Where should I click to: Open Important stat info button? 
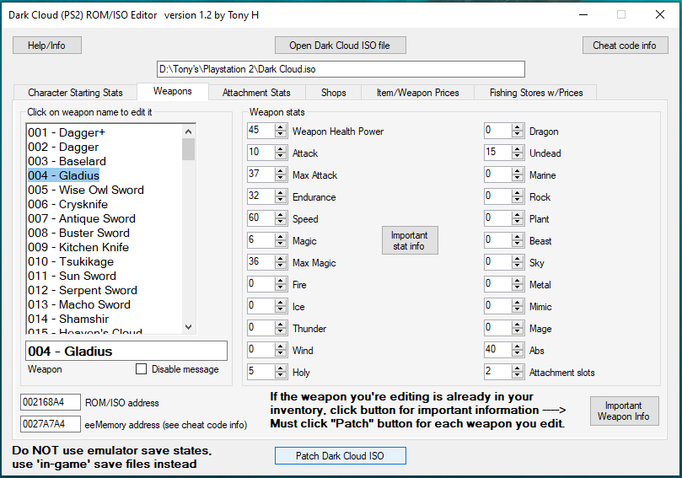tap(410, 240)
